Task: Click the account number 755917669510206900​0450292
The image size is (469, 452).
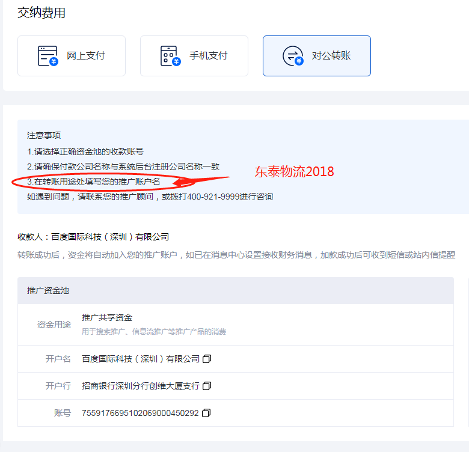Action: point(139,413)
